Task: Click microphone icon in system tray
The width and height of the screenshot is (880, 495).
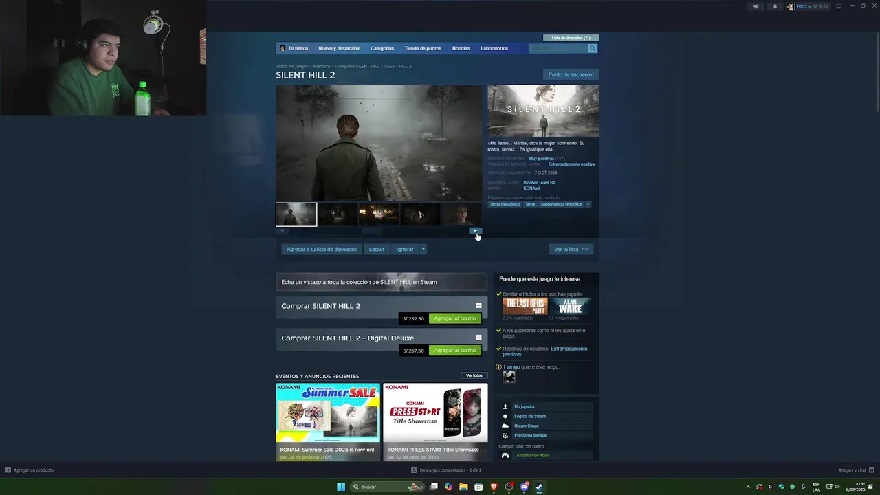Action: pyautogui.click(x=803, y=487)
